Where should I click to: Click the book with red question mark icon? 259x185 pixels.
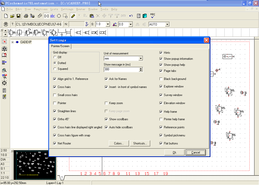[x=4, y=55]
